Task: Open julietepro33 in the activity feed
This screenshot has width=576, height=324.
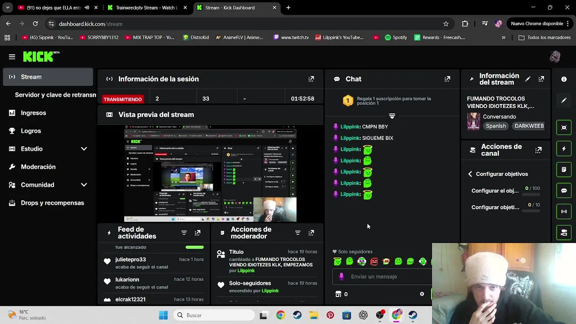Action: tap(130, 260)
